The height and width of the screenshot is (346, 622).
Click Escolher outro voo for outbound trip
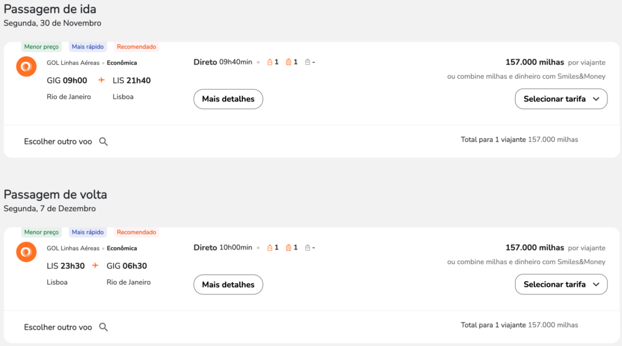(58, 141)
